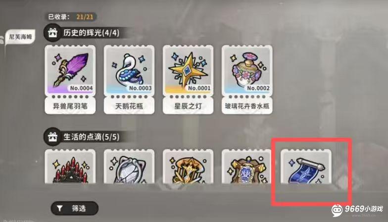Click the 天鹅花瓶 name label
This screenshot has height=222, width=388.
coord(129,106)
